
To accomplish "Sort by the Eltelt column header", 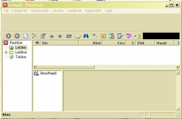I will [x=145, y=43].
